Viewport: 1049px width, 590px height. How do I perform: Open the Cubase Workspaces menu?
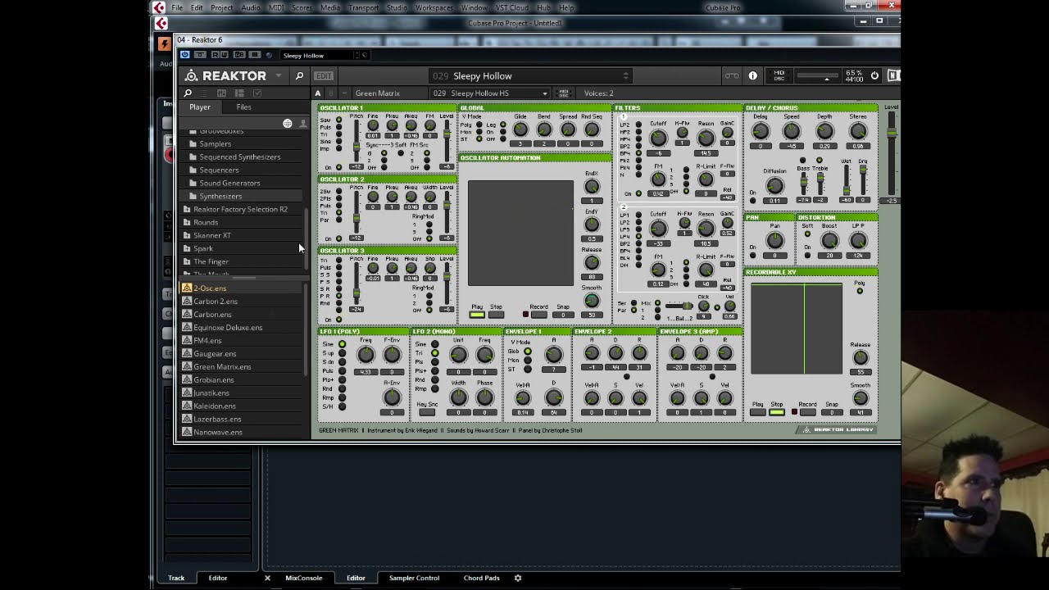(434, 7)
